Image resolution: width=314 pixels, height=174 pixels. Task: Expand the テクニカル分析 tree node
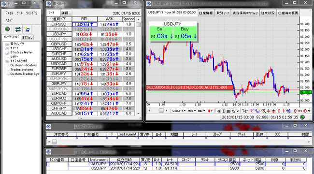tap(7, 62)
